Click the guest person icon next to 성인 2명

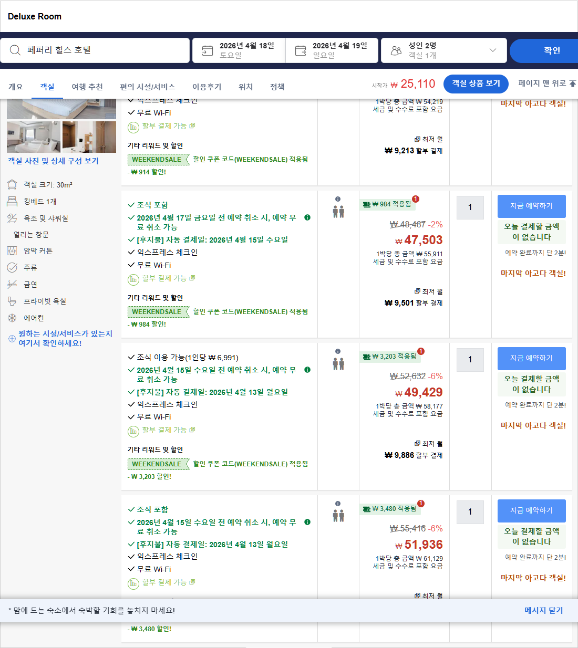tap(396, 50)
